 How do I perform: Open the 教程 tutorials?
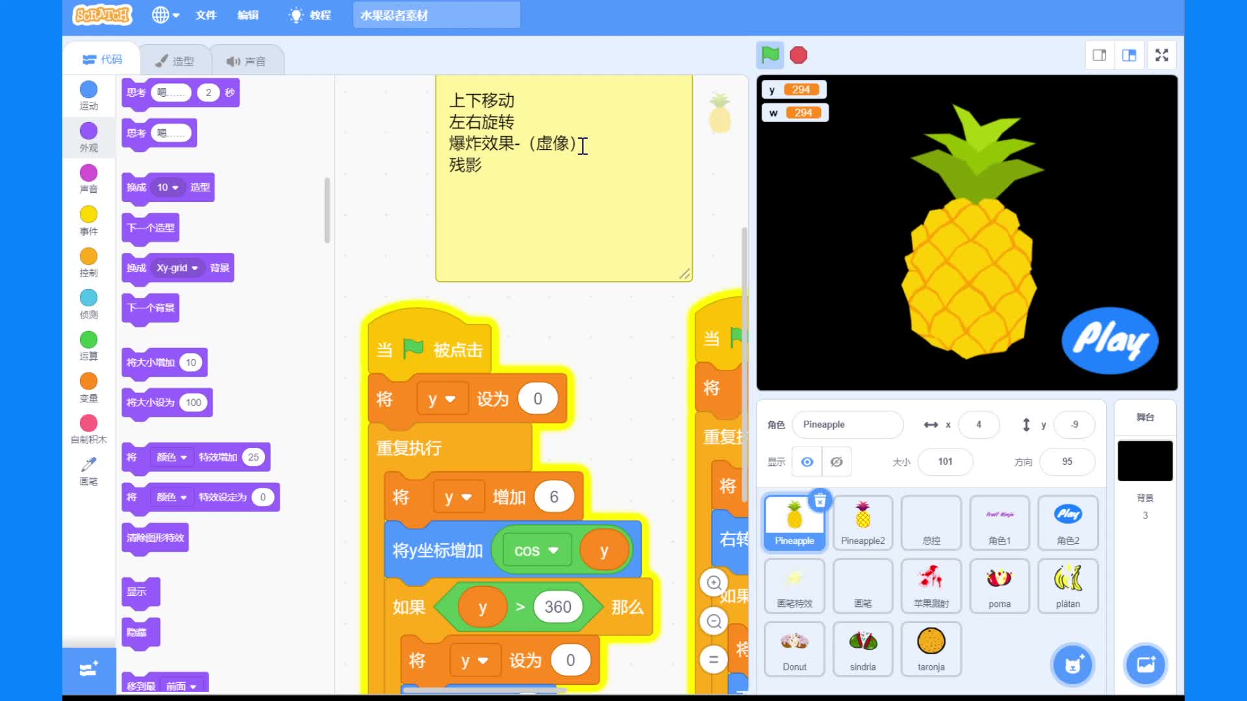click(x=310, y=15)
